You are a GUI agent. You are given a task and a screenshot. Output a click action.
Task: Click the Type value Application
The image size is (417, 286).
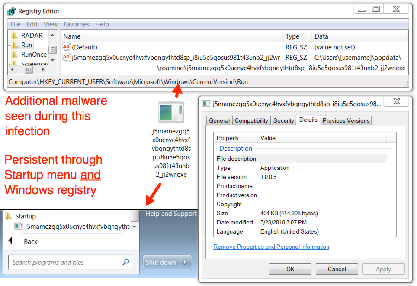pos(275,168)
